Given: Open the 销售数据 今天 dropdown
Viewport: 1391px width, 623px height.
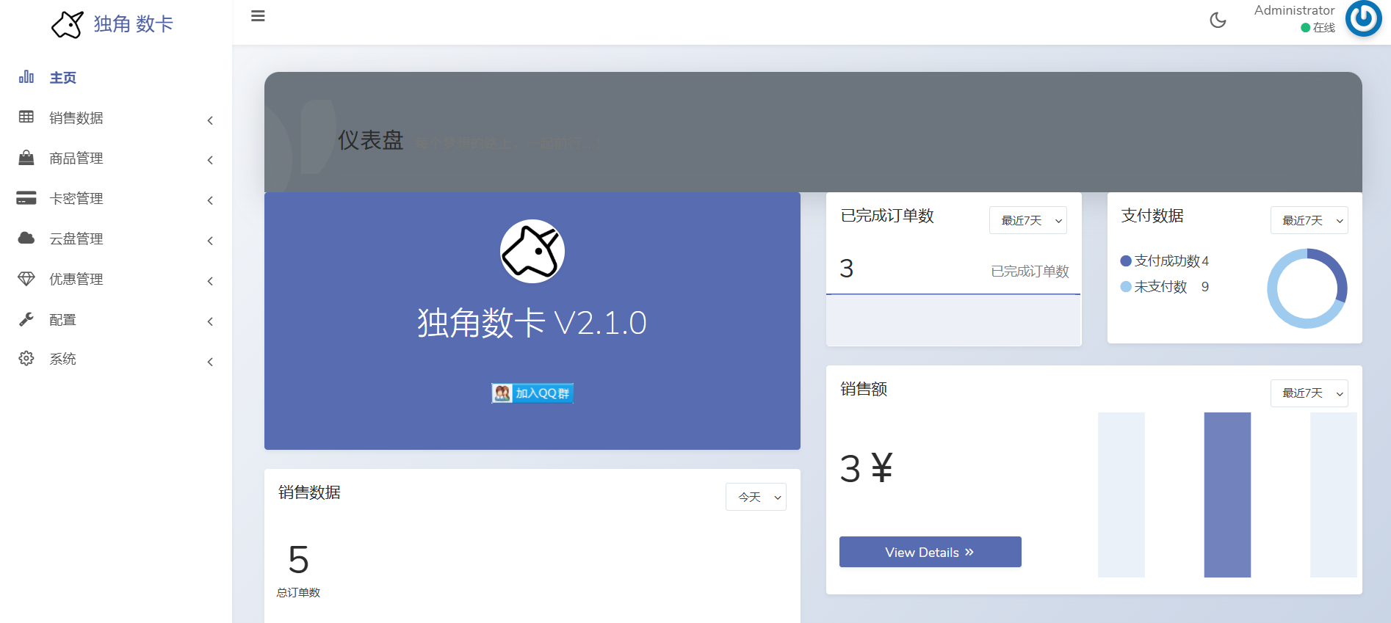Looking at the screenshot, I should (756, 497).
